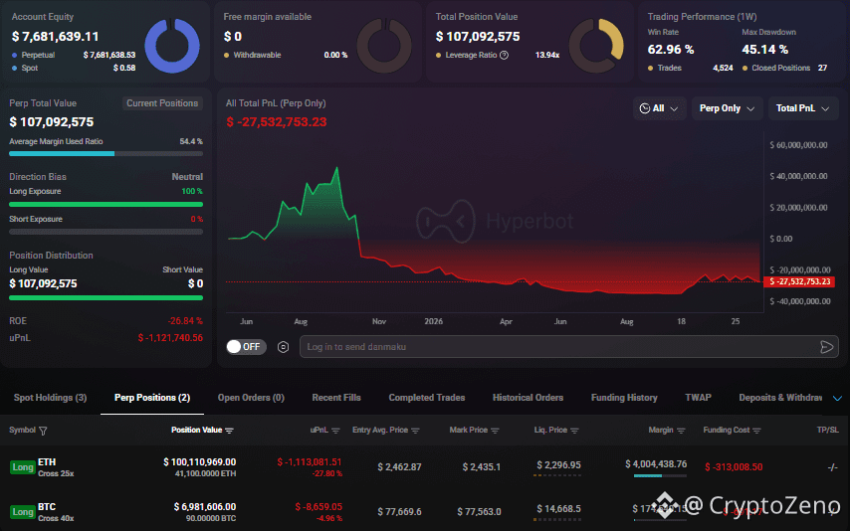
Task: Sort by Funding Cost column icon
Action: point(756,431)
